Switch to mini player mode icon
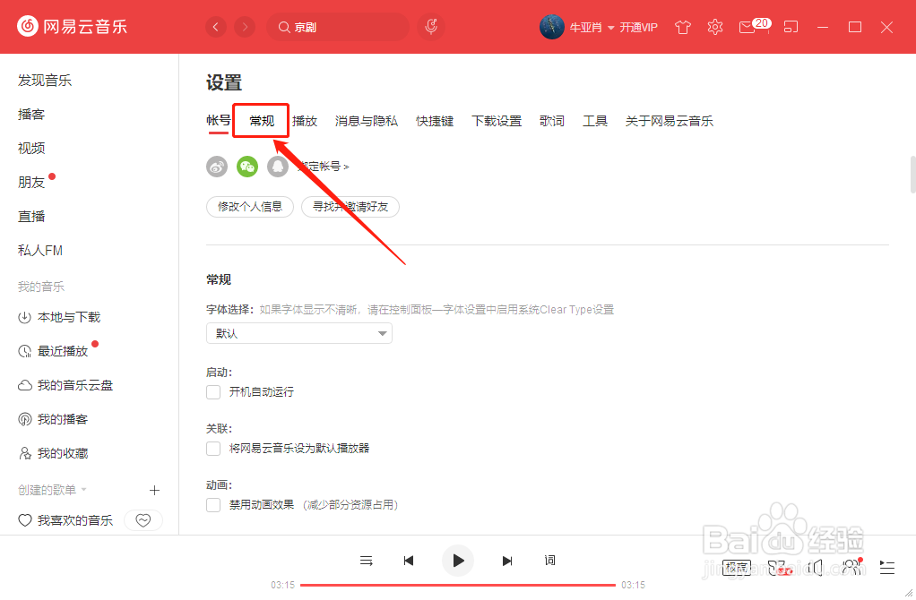Screen dimensions: 916x600 click(x=791, y=27)
